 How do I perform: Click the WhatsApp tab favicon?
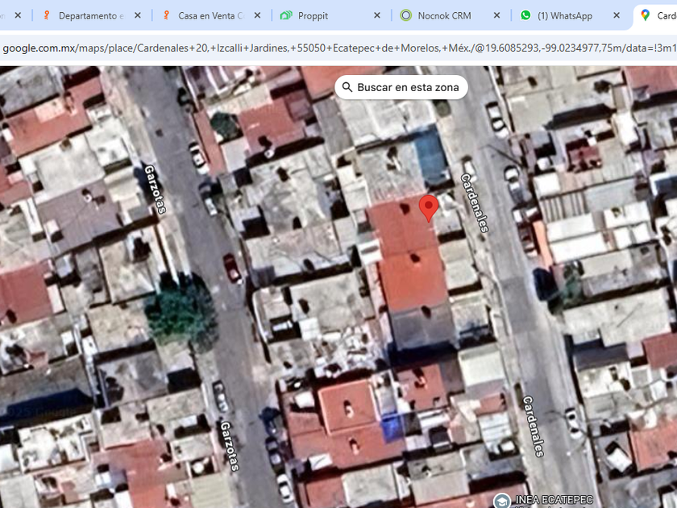tap(525, 15)
